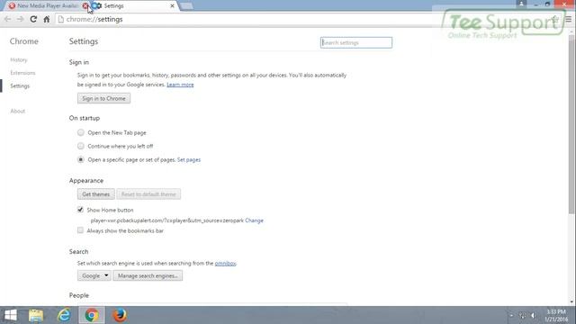Open a new tab button
The height and width of the screenshot is (324, 576).
coord(186,6)
